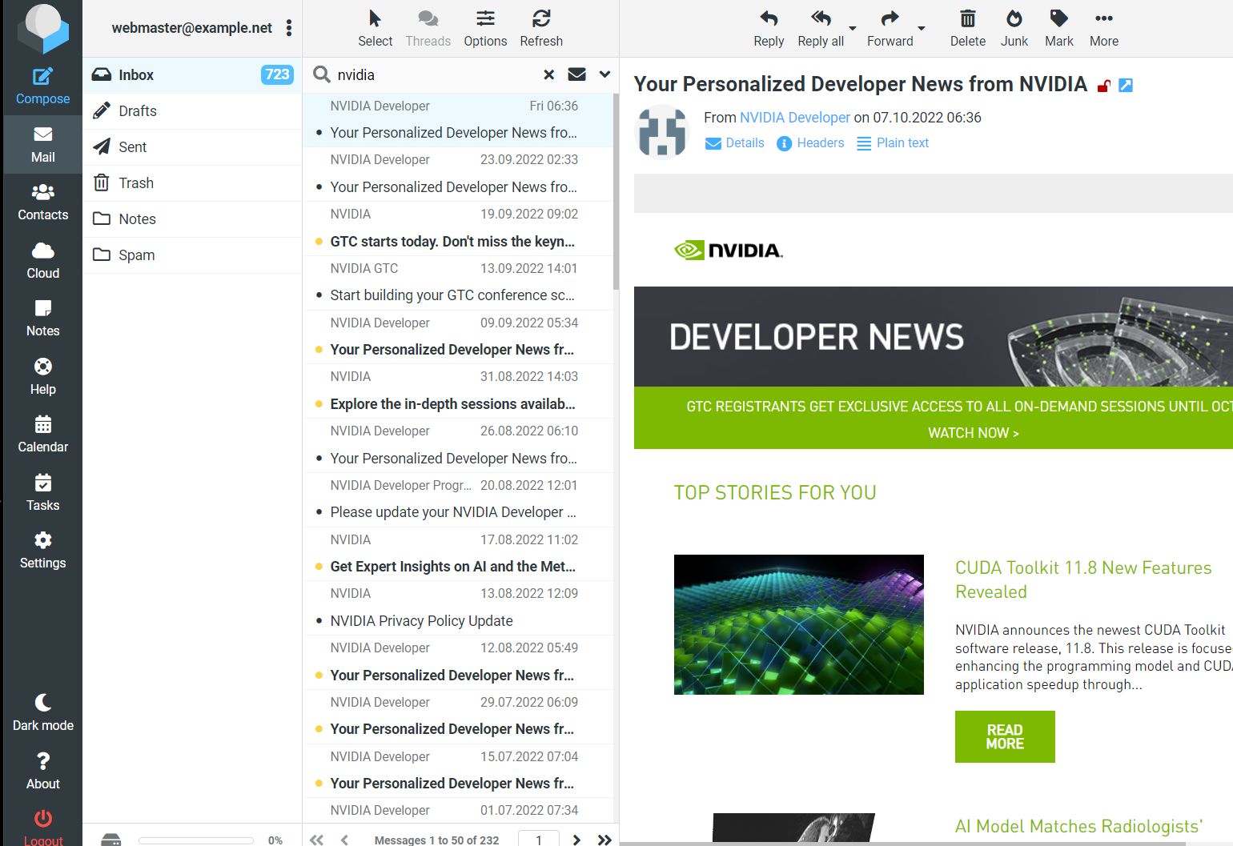Click the Reply all button
This screenshot has width=1233, height=846.
tap(821, 29)
